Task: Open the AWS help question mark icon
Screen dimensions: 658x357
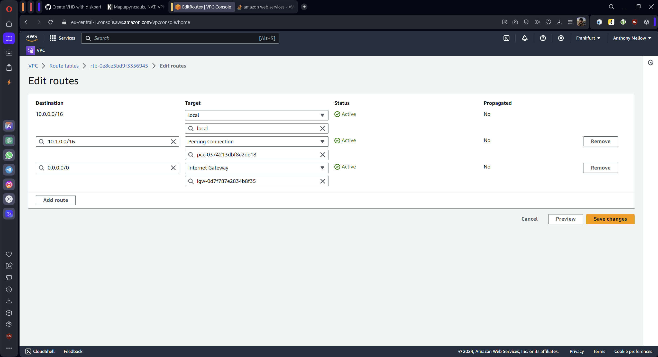Action: point(543,38)
